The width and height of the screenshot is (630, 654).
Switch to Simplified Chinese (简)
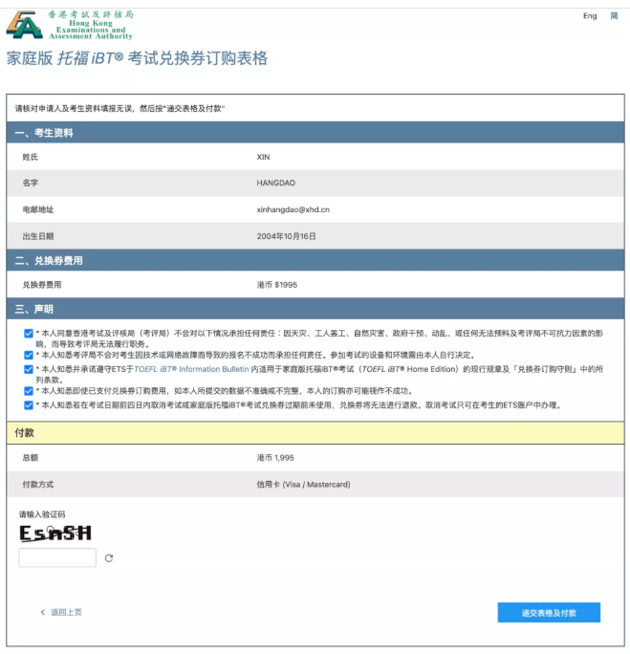[x=614, y=16]
